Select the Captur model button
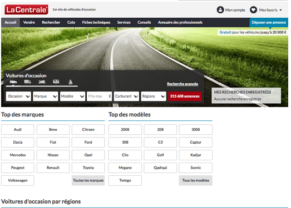This screenshot has width=291, height=208. pos(196,143)
